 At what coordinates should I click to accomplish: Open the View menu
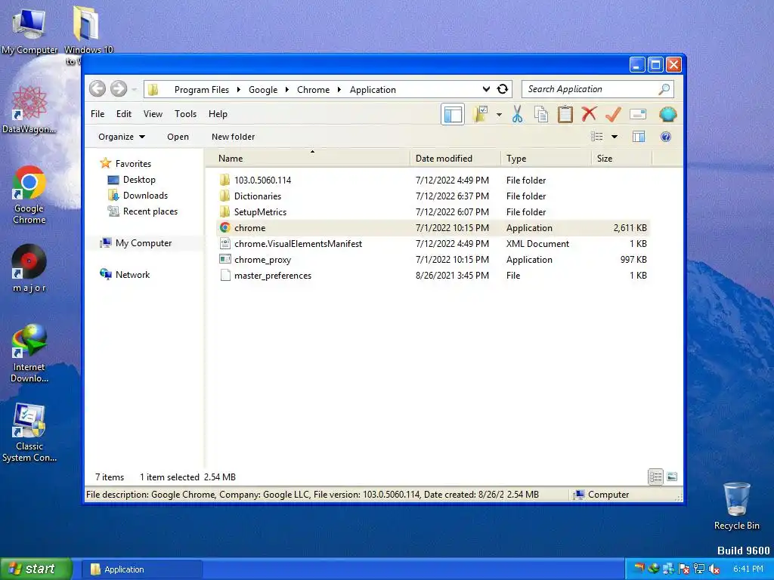pos(153,114)
